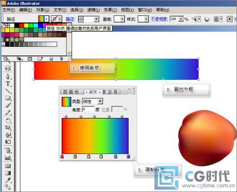
Task: Open the stroke color dropdown arrow
Action: [x=59, y=19]
